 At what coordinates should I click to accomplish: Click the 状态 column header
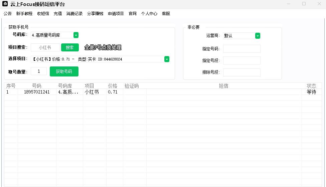click(x=311, y=86)
